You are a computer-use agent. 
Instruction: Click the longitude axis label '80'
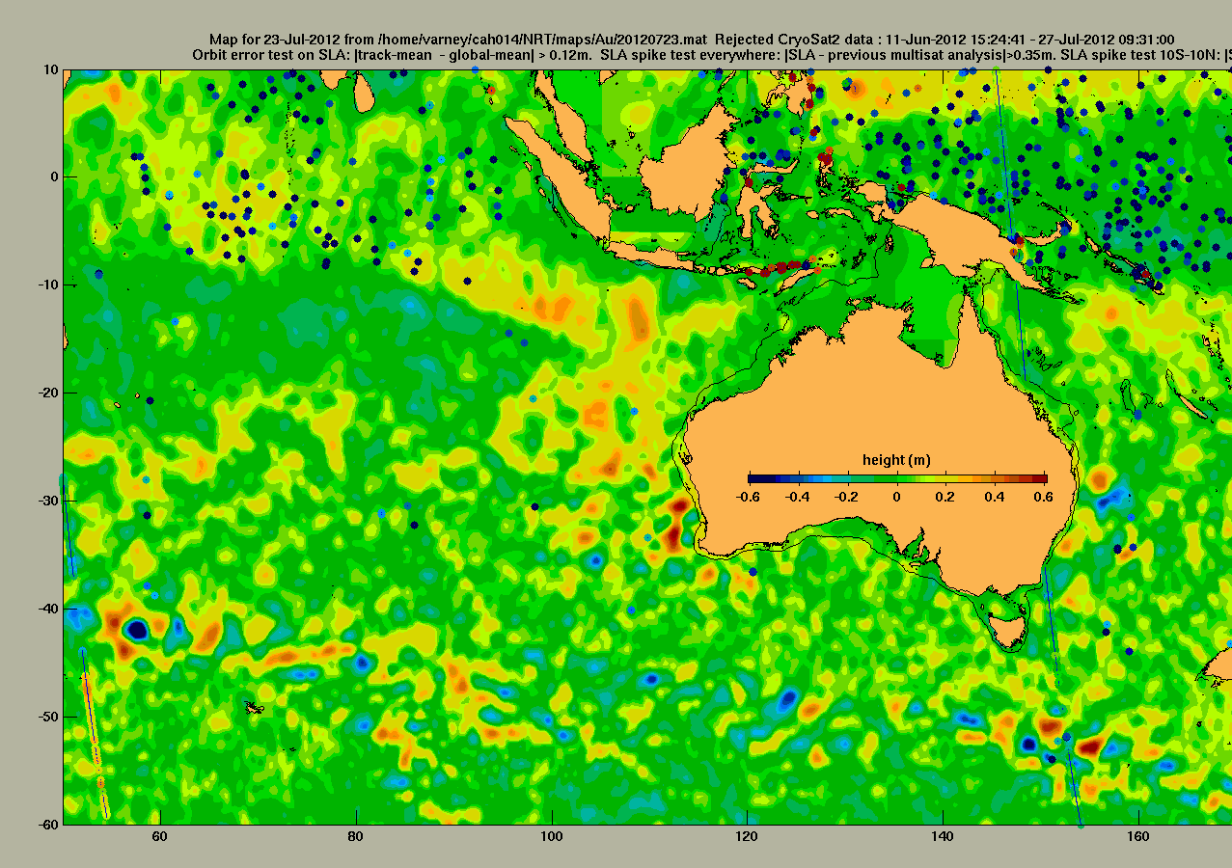click(x=357, y=838)
